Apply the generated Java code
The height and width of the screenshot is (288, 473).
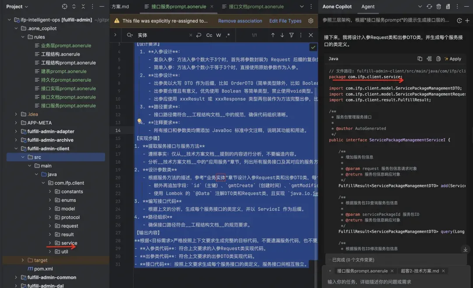pos(453,59)
